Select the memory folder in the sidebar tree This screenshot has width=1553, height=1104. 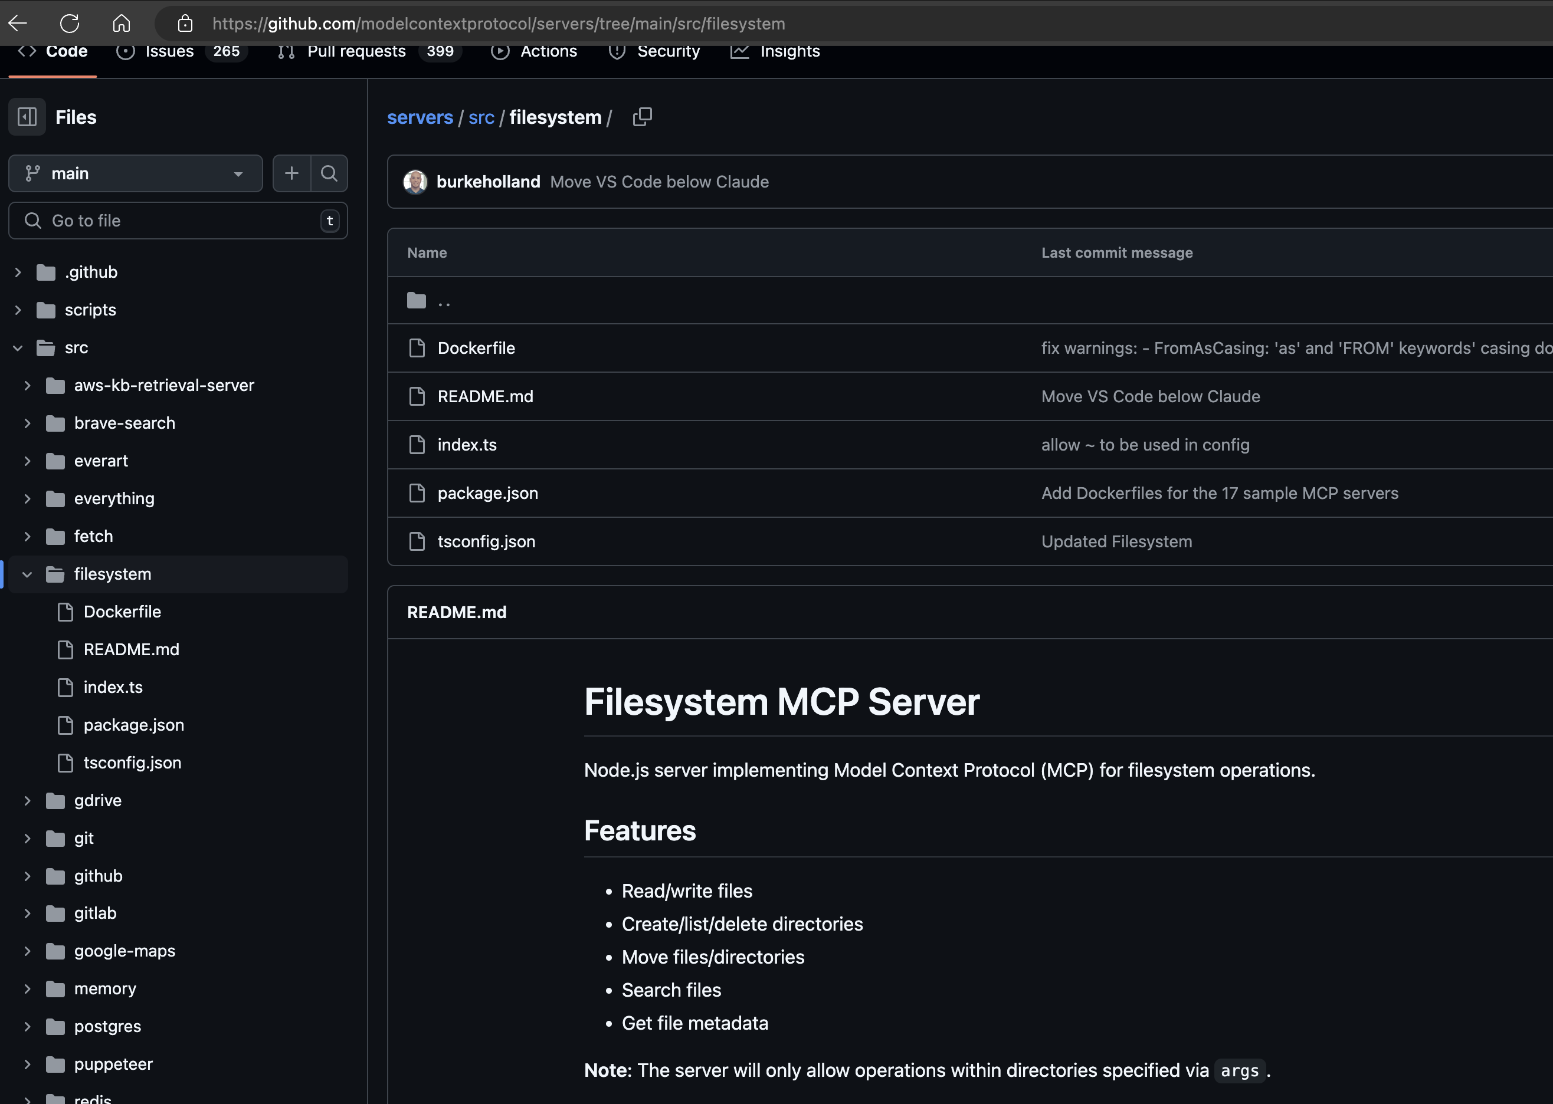[x=104, y=988]
